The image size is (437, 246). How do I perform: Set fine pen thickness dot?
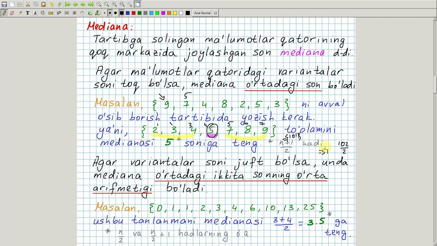point(104,13)
